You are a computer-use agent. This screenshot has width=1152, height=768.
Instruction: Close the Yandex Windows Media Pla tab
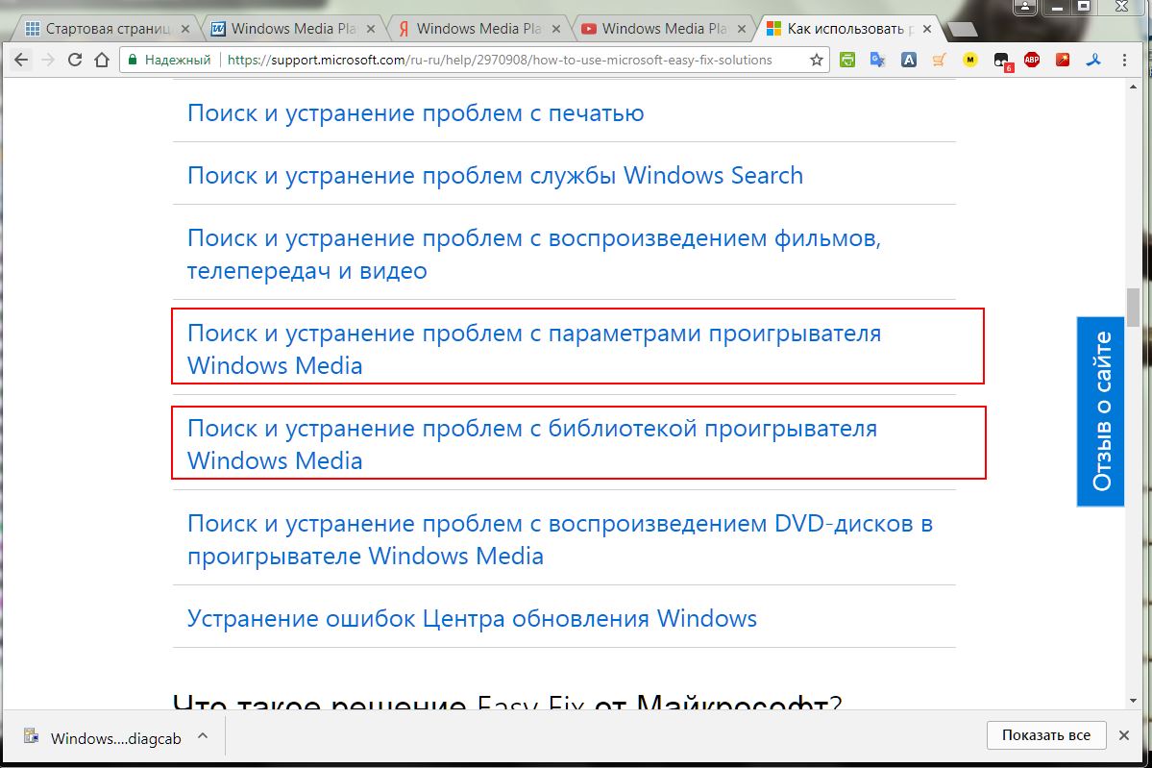[556, 29]
